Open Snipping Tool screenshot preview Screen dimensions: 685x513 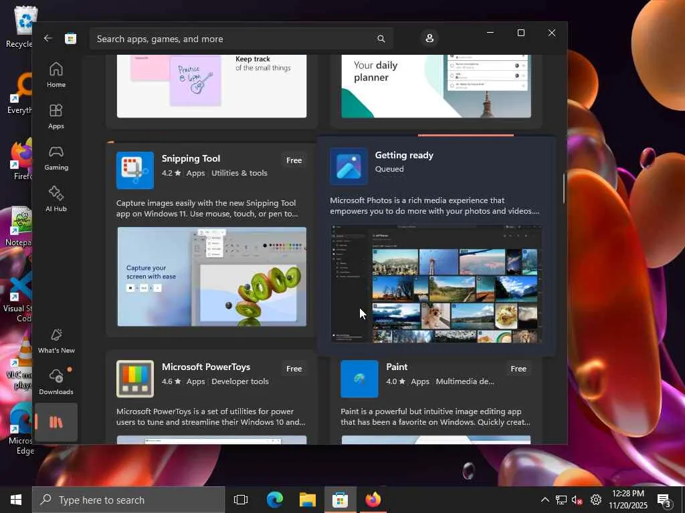(x=212, y=277)
